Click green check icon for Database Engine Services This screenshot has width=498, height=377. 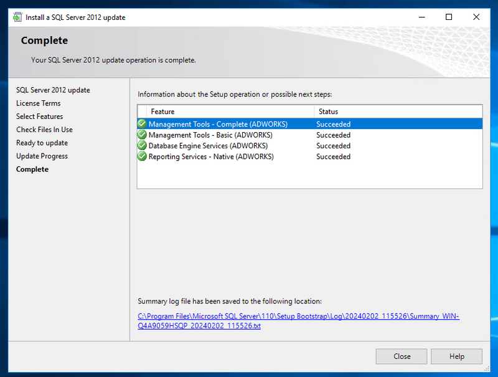pyautogui.click(x=142, y=146)
